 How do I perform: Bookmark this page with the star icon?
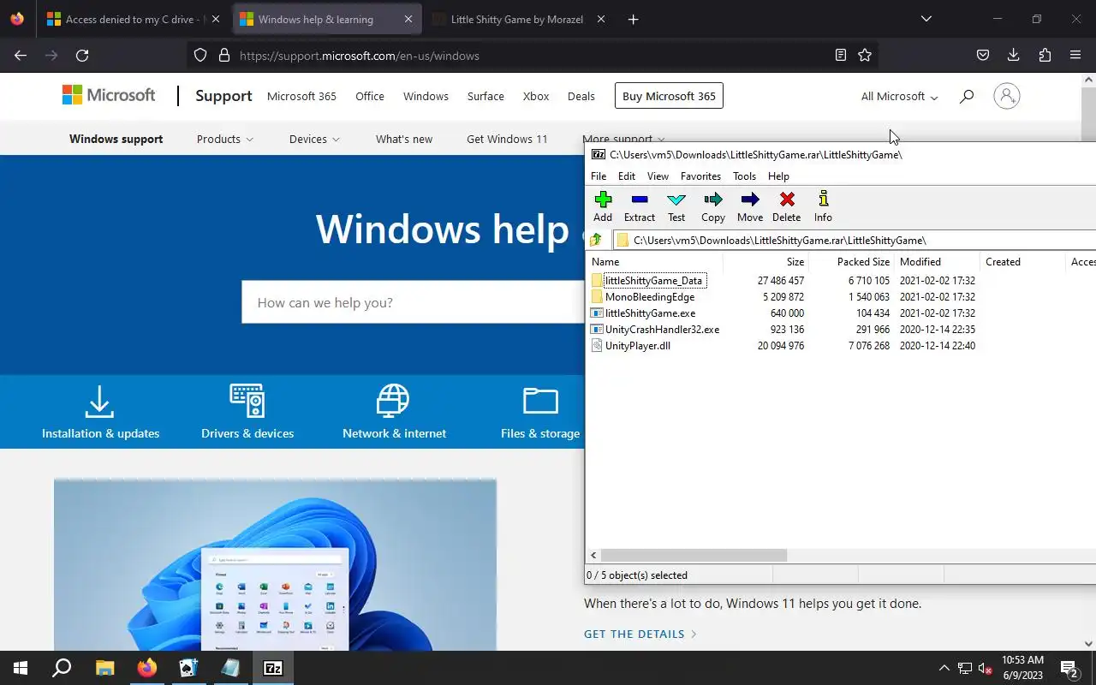[x=865, y=55]
